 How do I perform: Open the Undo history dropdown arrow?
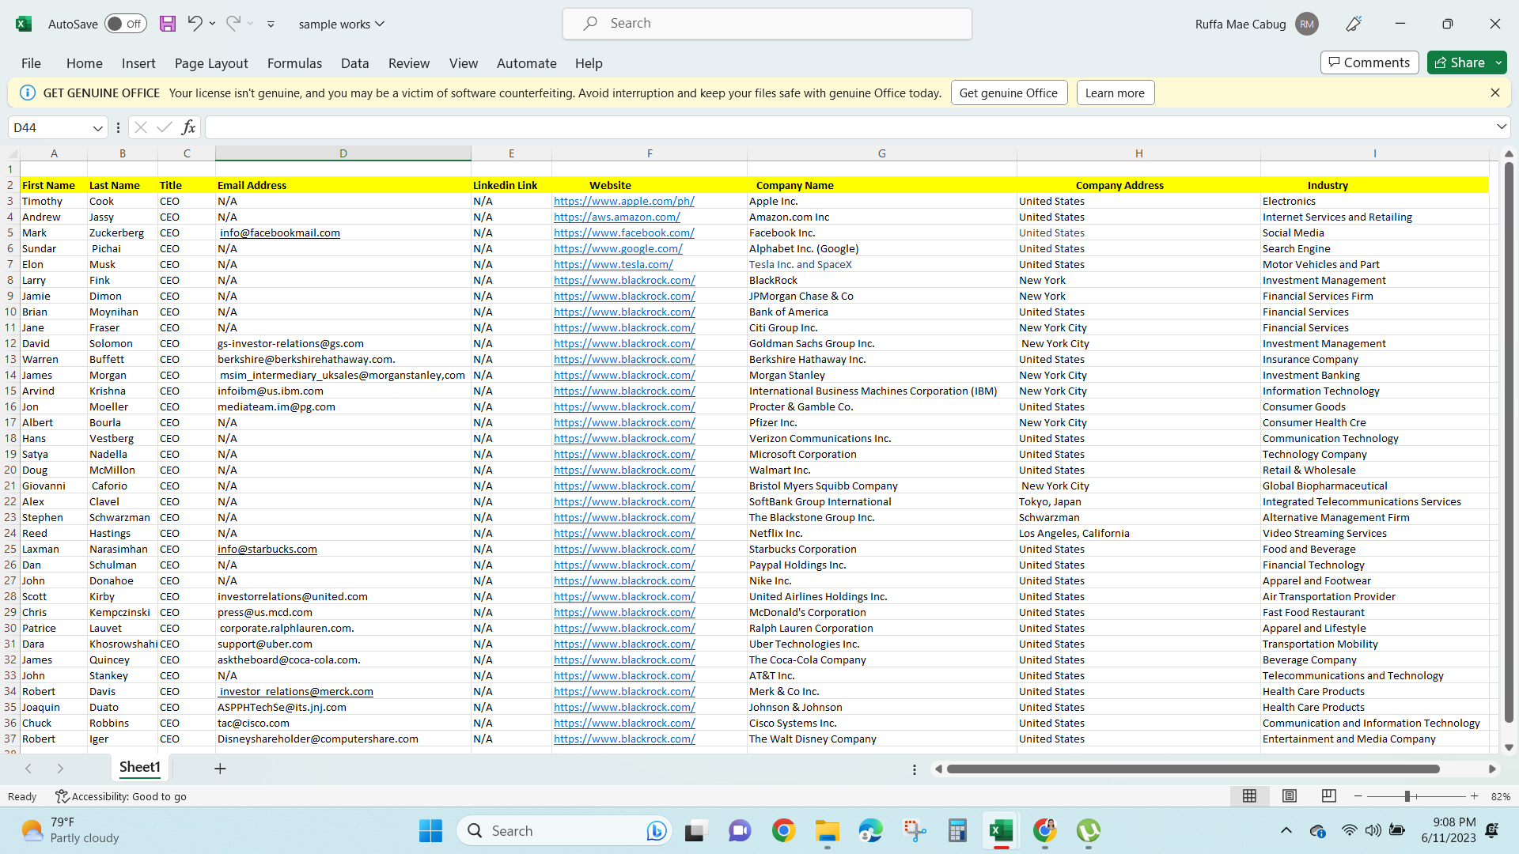[212, 24]
